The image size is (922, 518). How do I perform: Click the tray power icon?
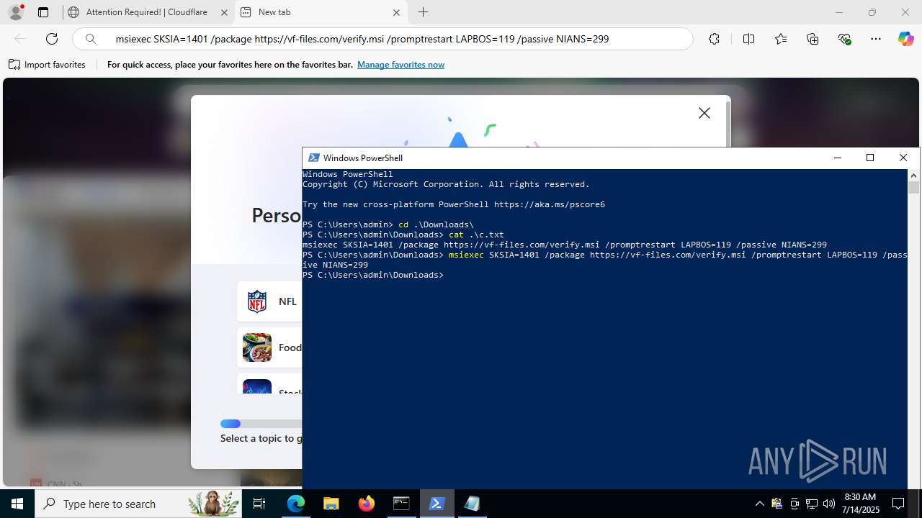click(795, 504)
